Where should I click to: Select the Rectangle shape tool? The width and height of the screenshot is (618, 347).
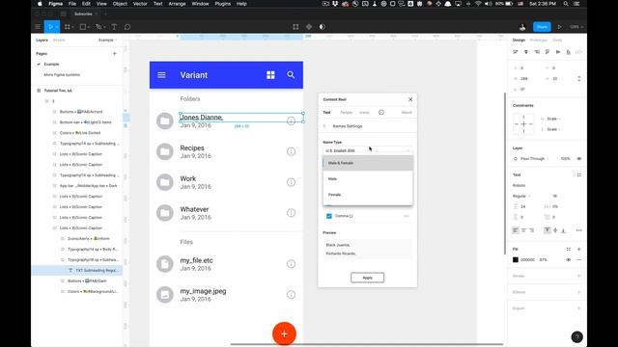click(83, 27)
